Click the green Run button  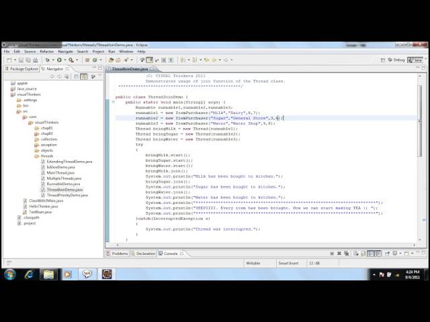tap(59, 60)
